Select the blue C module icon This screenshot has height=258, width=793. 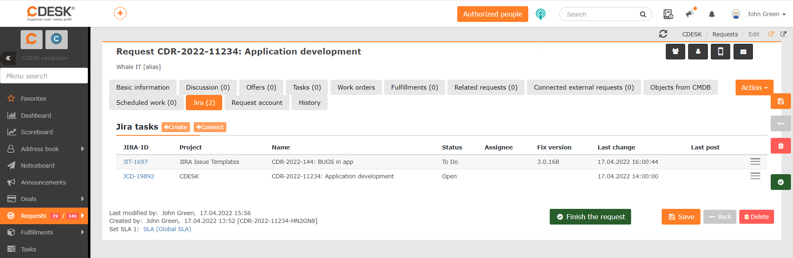click(57, 39)
